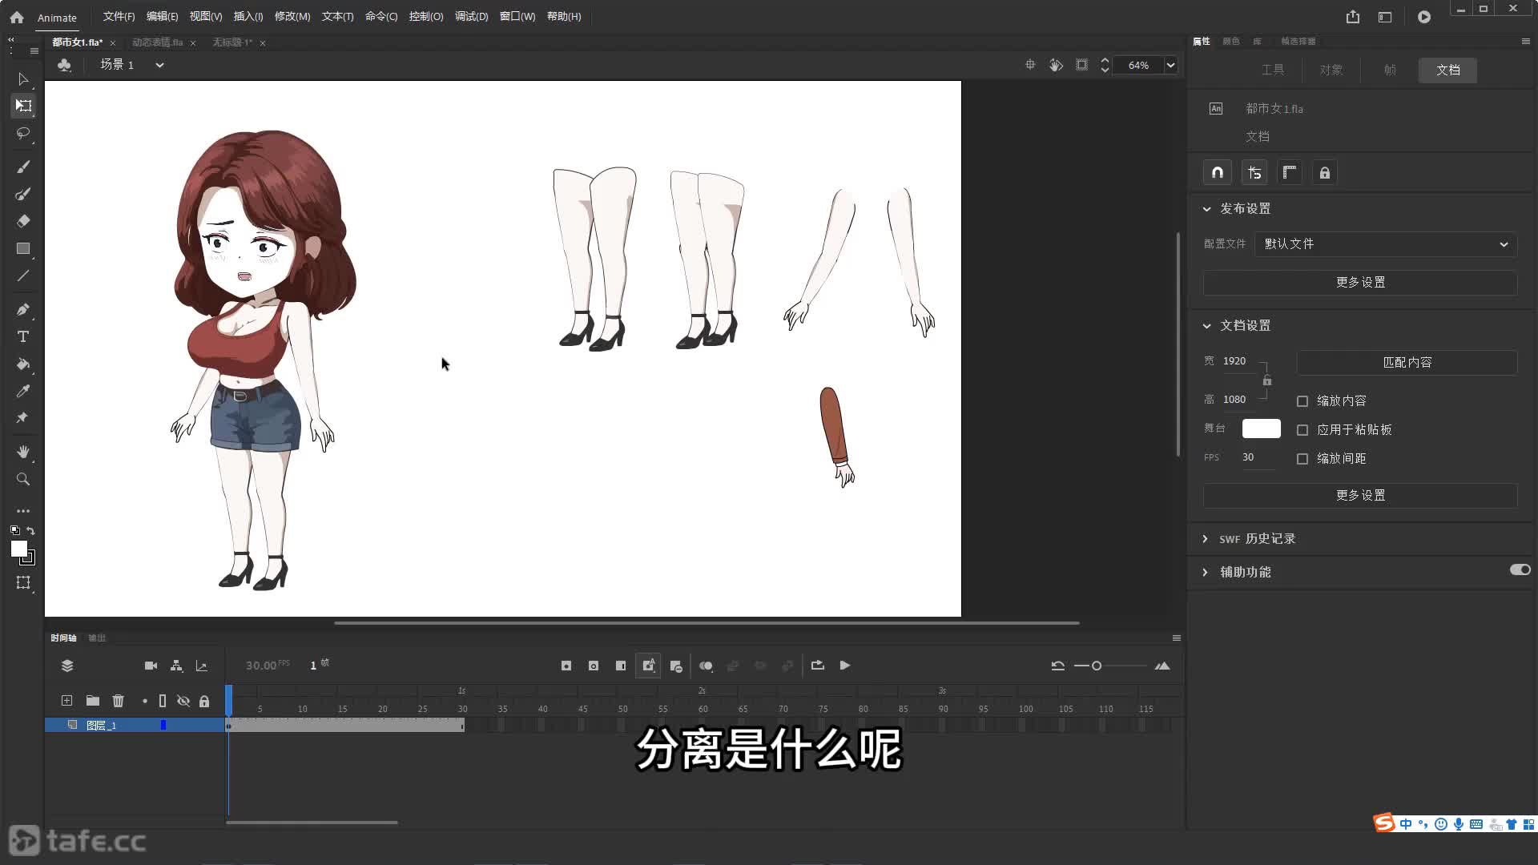Toggle lock all layers icon
Image resolution: width=1538 pixels, height=865 pixels.
(x=204, y=701)
